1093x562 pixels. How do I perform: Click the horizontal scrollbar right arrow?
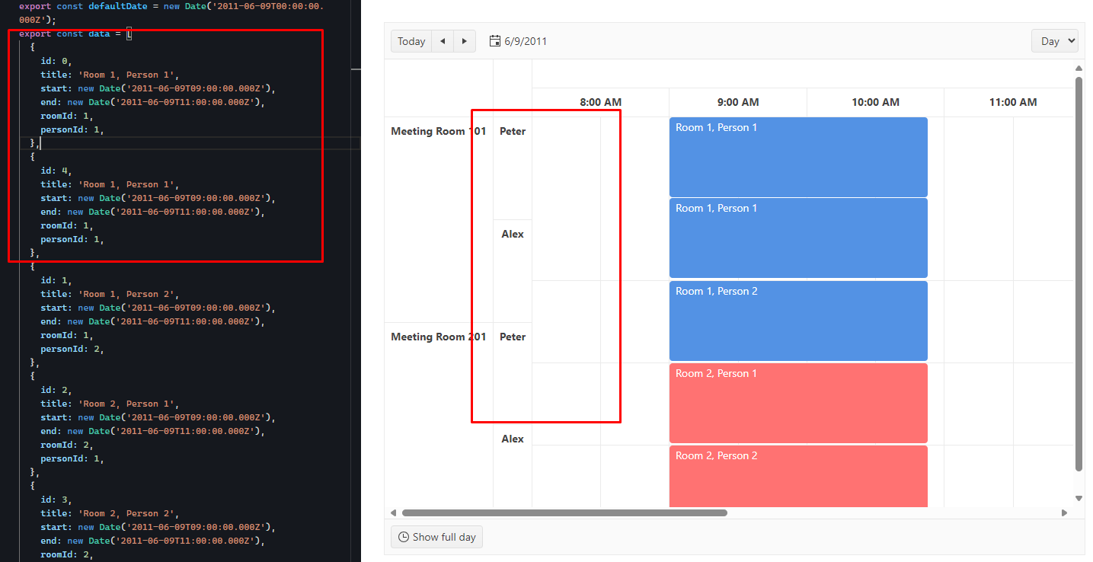point(1064,513)
